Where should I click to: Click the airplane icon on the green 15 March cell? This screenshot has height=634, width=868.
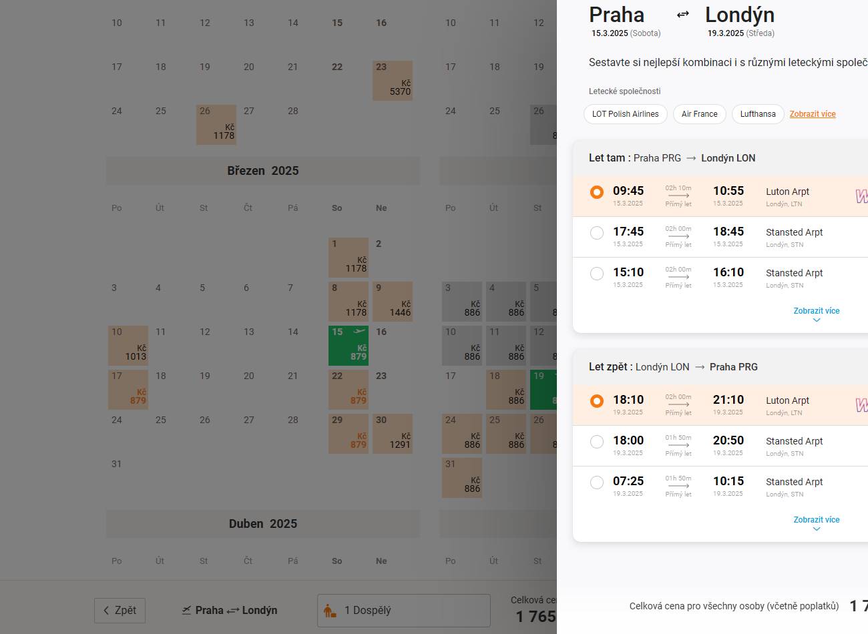click(x=359, y=332)
